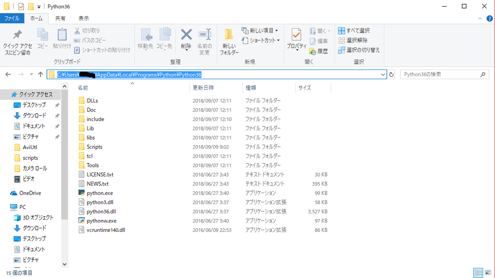
Task: Collapse the ribbon with chevron
Action: coord(480,19)
